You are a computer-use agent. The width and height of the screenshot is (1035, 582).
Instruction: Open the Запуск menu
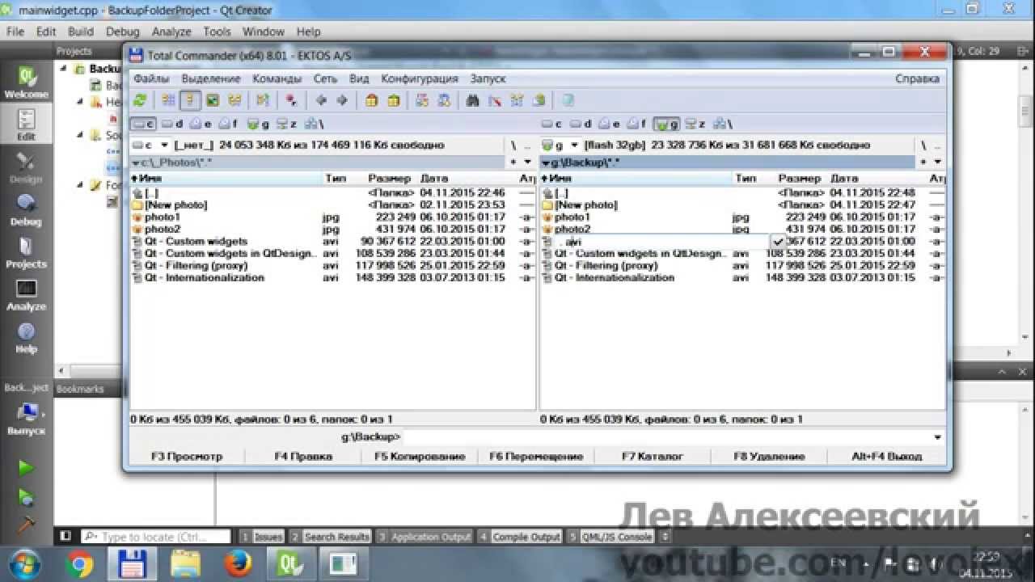pos(488,78)
